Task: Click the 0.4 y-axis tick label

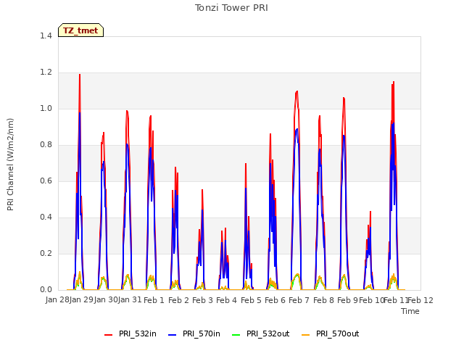Action: click(x=46, y=217)
